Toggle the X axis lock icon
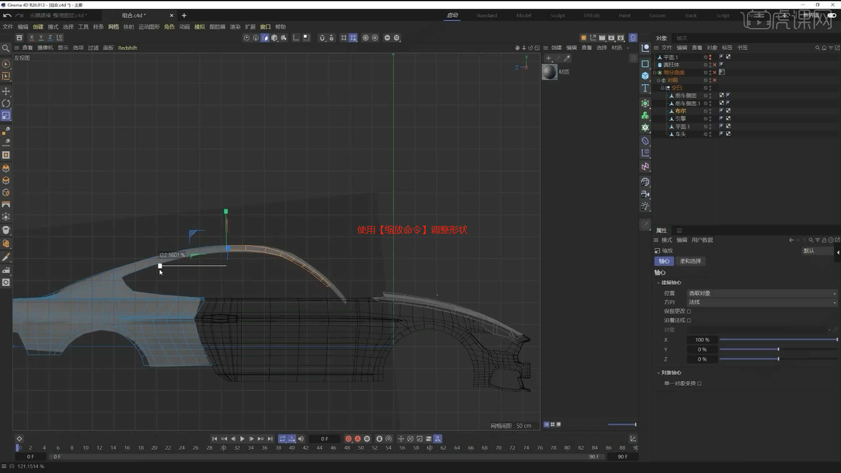This screenshot has height=473, width=841. coord(32,38)
